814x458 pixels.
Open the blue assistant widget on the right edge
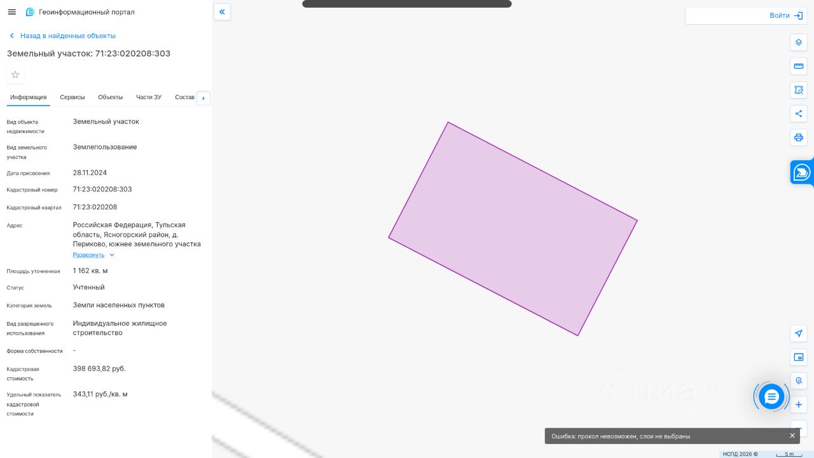click(x=802, y=172)
